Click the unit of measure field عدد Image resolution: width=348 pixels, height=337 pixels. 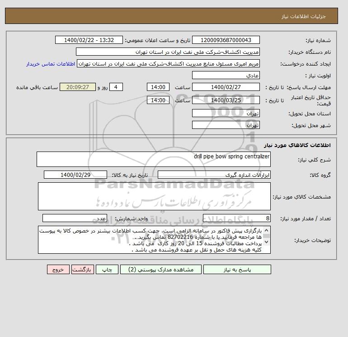pos(75,218)
